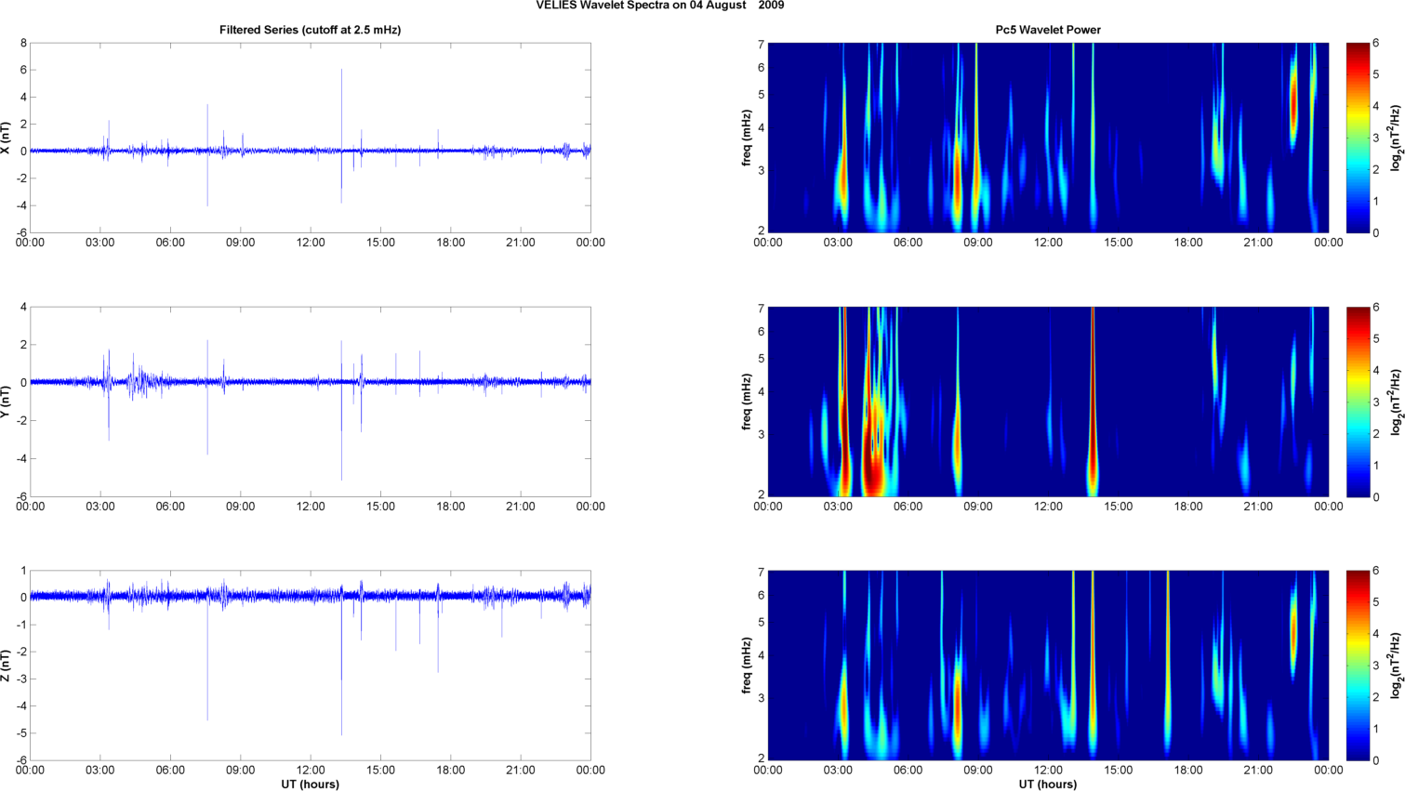Select the "Filtered Series (cutoff at 2.5 mHz)" heading

click(x=311, y=30)
